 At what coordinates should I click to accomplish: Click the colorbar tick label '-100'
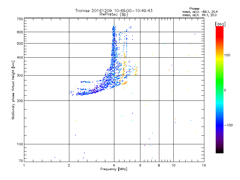[229, 125]
